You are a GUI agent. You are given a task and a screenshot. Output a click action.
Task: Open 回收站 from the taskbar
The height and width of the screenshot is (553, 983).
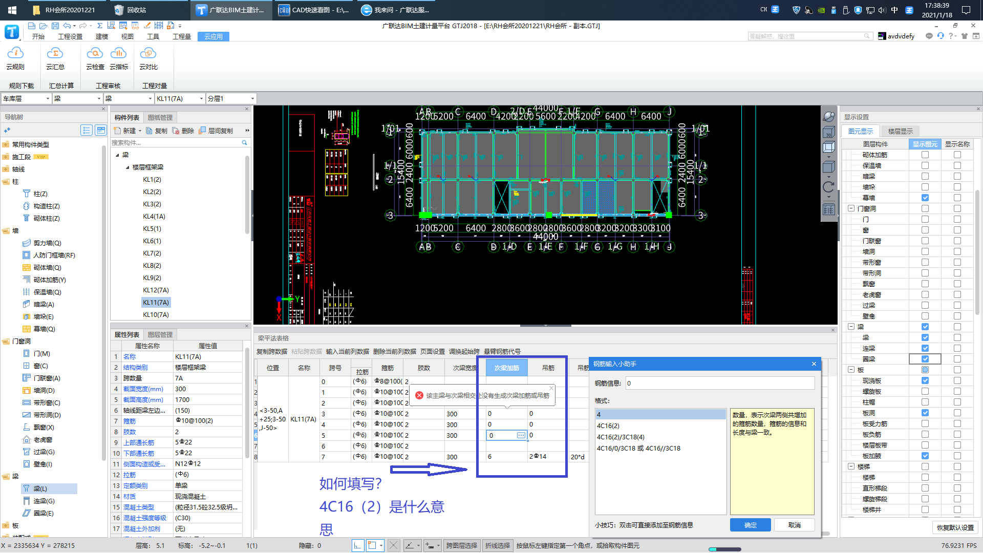pyautogui.click(x=131, y=10)
